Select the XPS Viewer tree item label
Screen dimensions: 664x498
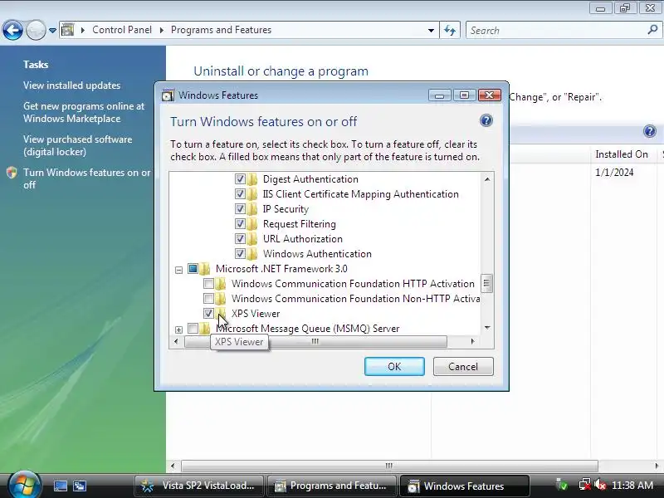(256, 314)
